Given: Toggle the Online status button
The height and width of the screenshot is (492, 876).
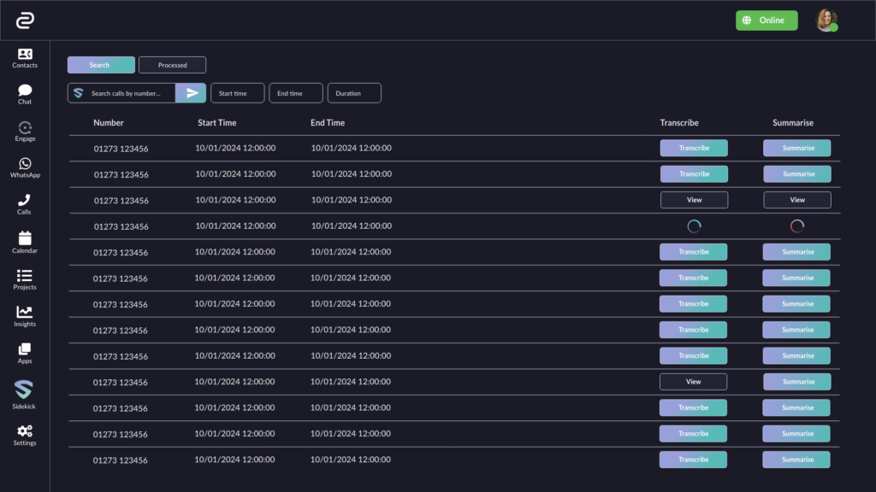Looking at the screenshot, I should [766, 20].
